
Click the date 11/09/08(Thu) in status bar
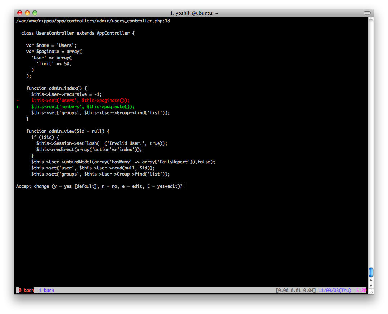(335, 291)
